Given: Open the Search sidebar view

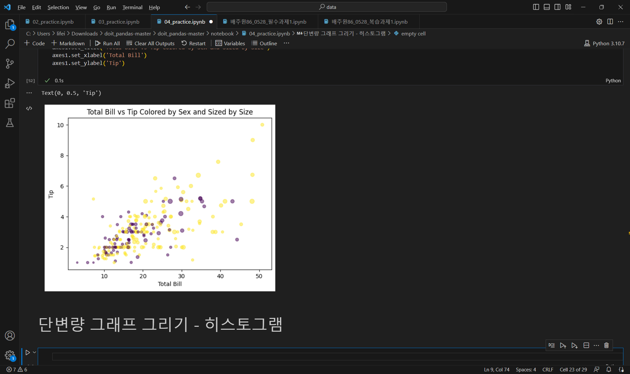Looking at the screenshot, I should (10, 44).
